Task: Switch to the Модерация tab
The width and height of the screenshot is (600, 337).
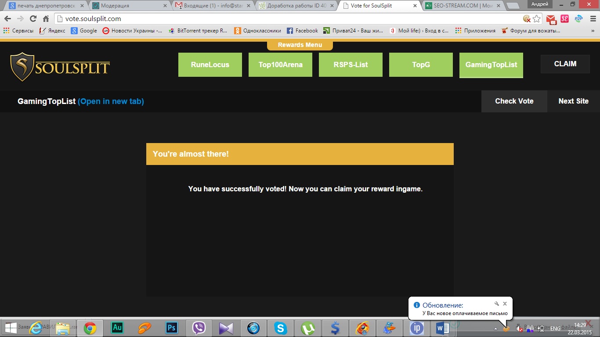Action: coord(130,6)
